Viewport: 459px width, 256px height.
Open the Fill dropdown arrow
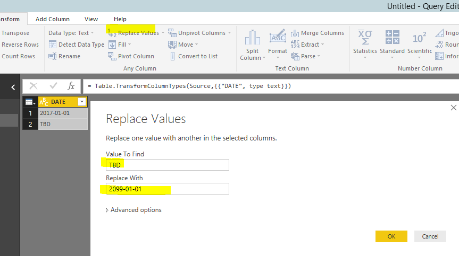[x=129, y=45]
